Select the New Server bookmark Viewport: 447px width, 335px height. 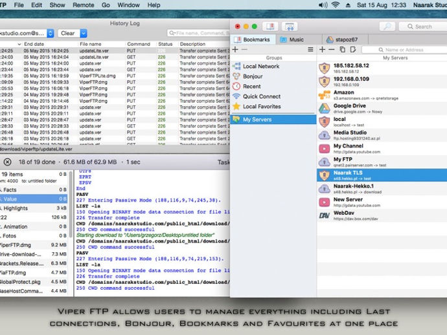pyautogui.click(x=382, y=202)
